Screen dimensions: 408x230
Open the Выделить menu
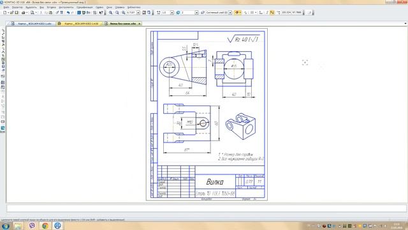tap(31, 7)
